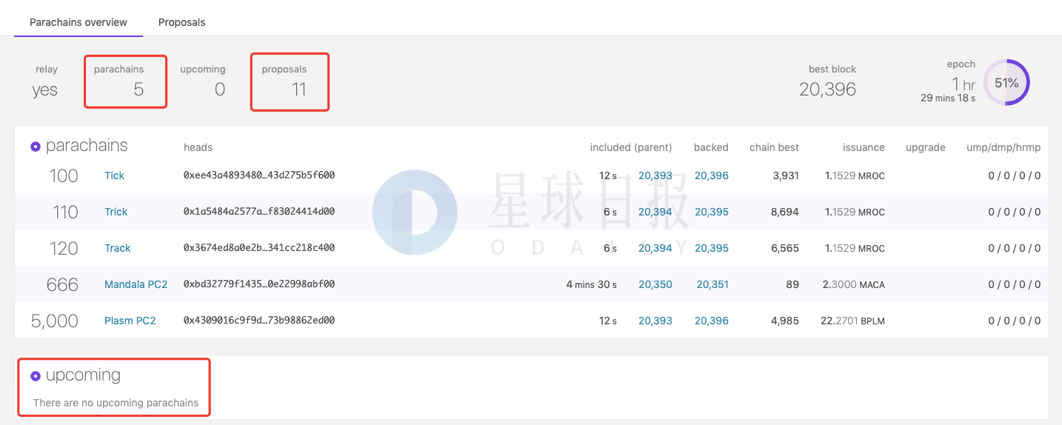This screenshot has width=1062, height=425.
Task: Click parachain ID 5,000
Action: click(x=55, y=321)
